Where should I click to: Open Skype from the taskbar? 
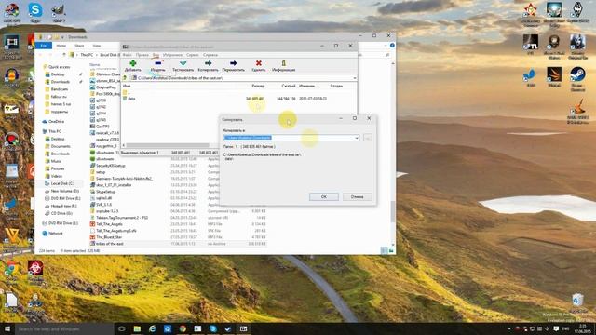coord(213,328)
